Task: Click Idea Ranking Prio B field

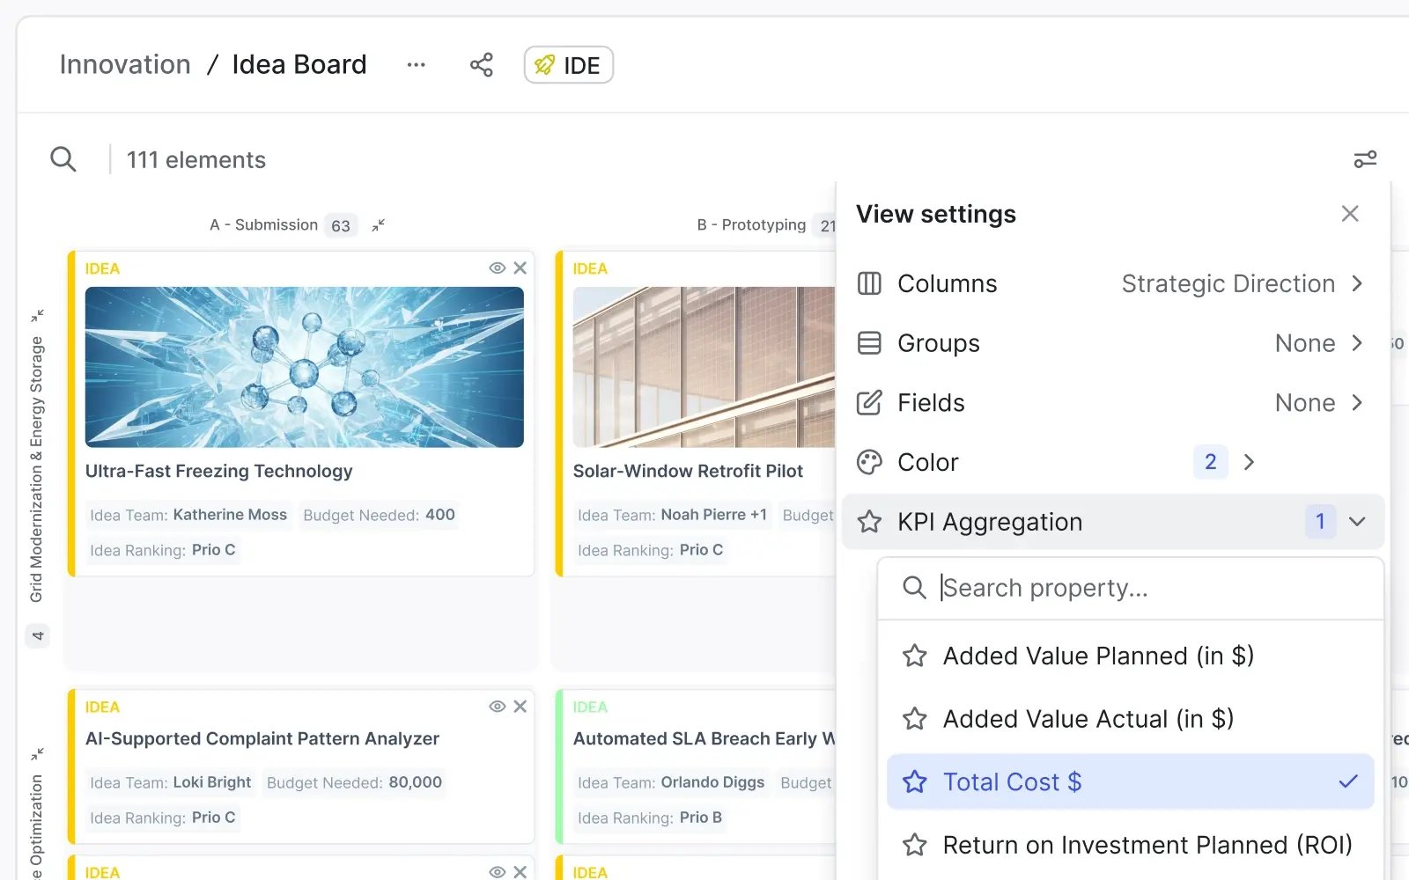Action: click(650, 818)
